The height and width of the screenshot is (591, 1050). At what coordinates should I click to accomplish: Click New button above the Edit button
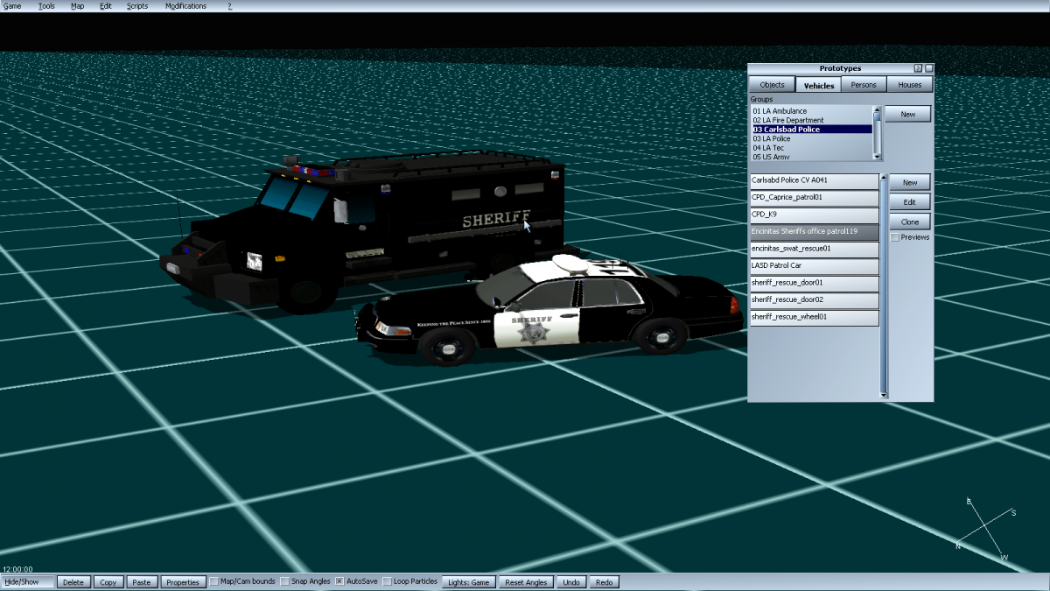[910, 183]
